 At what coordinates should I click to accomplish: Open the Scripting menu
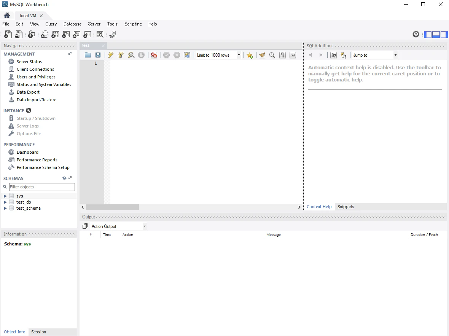pyautogui.click(x=133, y=24)
